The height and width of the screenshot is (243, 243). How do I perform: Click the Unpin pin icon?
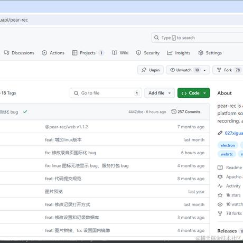(x=144, y=70)
